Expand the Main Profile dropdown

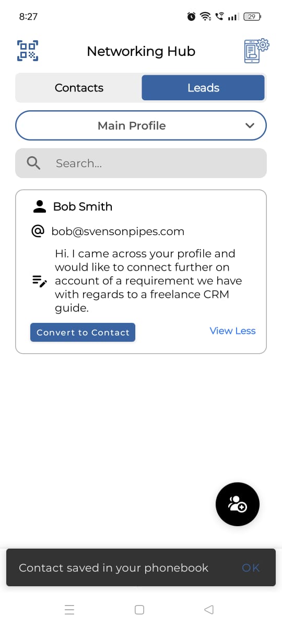click(141, 125)
